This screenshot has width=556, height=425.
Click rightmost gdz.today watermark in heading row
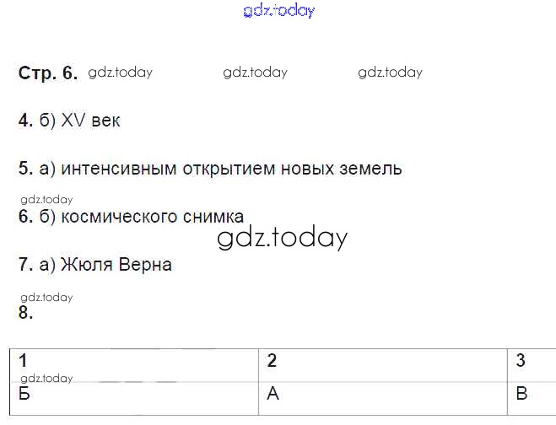click(390, 73)
